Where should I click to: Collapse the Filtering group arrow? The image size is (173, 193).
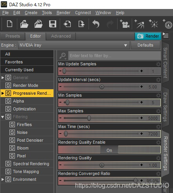click(3, 117)
